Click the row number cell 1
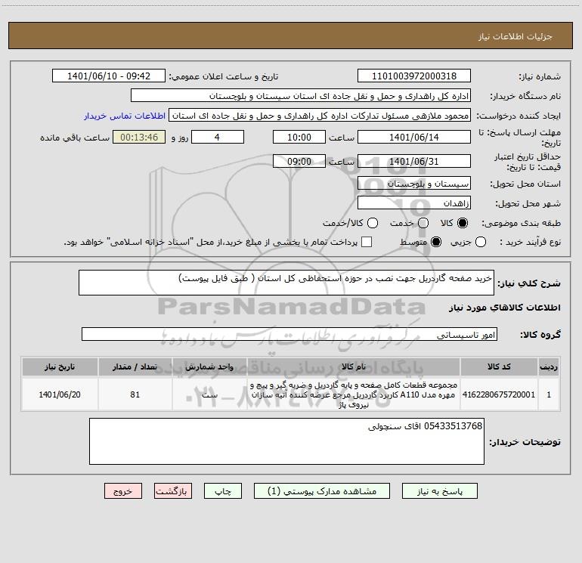 [549, 394]
